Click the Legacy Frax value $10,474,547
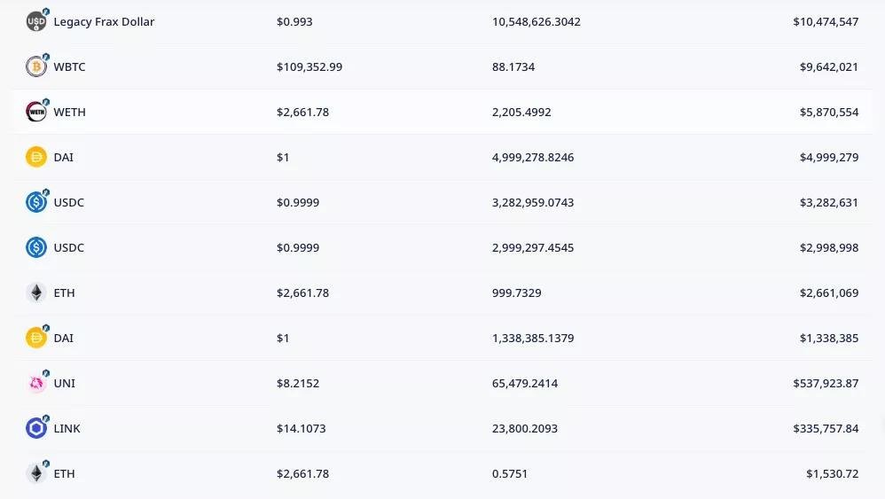This screenshot has width=885, height=499. coord(826,21)
